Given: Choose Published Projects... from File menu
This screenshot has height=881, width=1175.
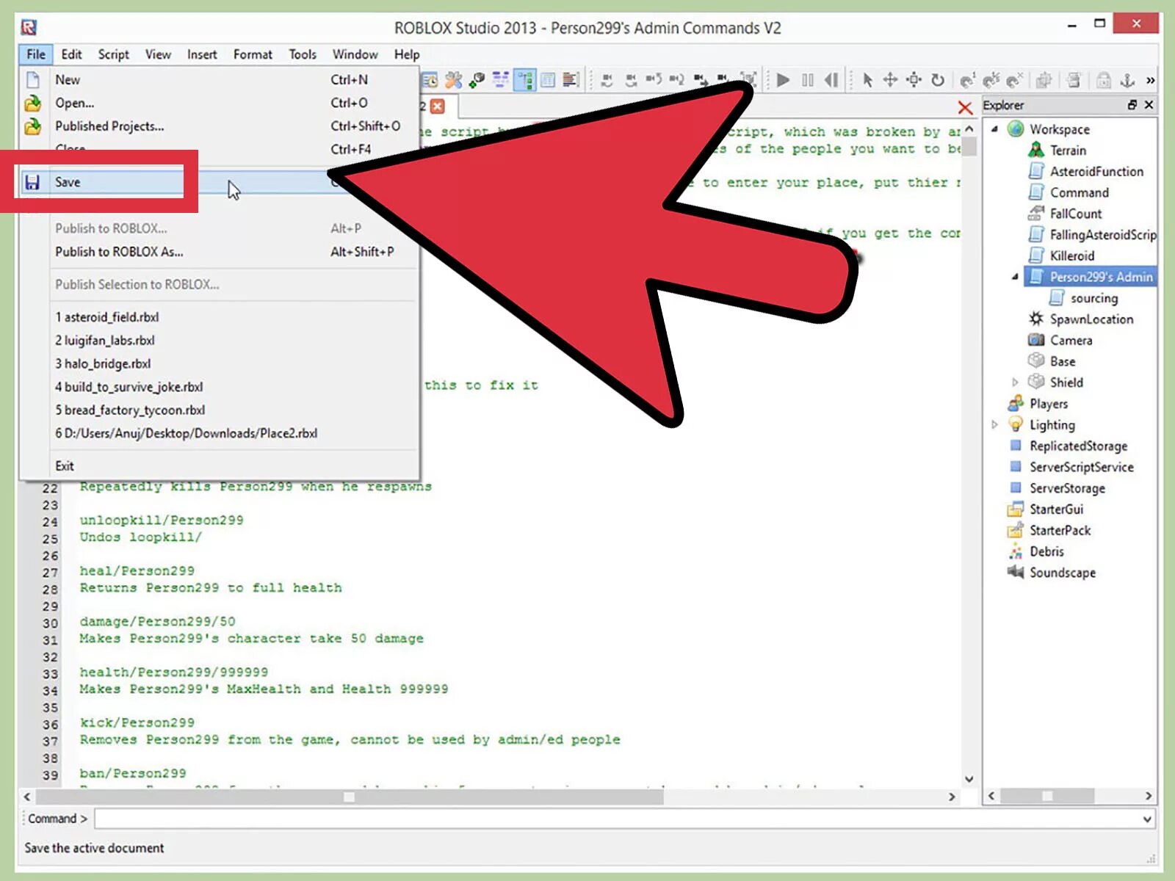Looking at the screenshot, I should click(x=109, y=126).
